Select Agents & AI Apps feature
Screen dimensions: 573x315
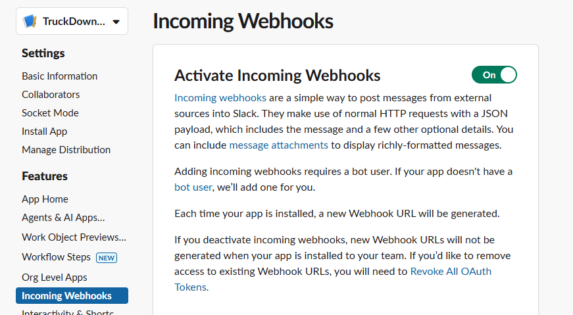(63, 218)
